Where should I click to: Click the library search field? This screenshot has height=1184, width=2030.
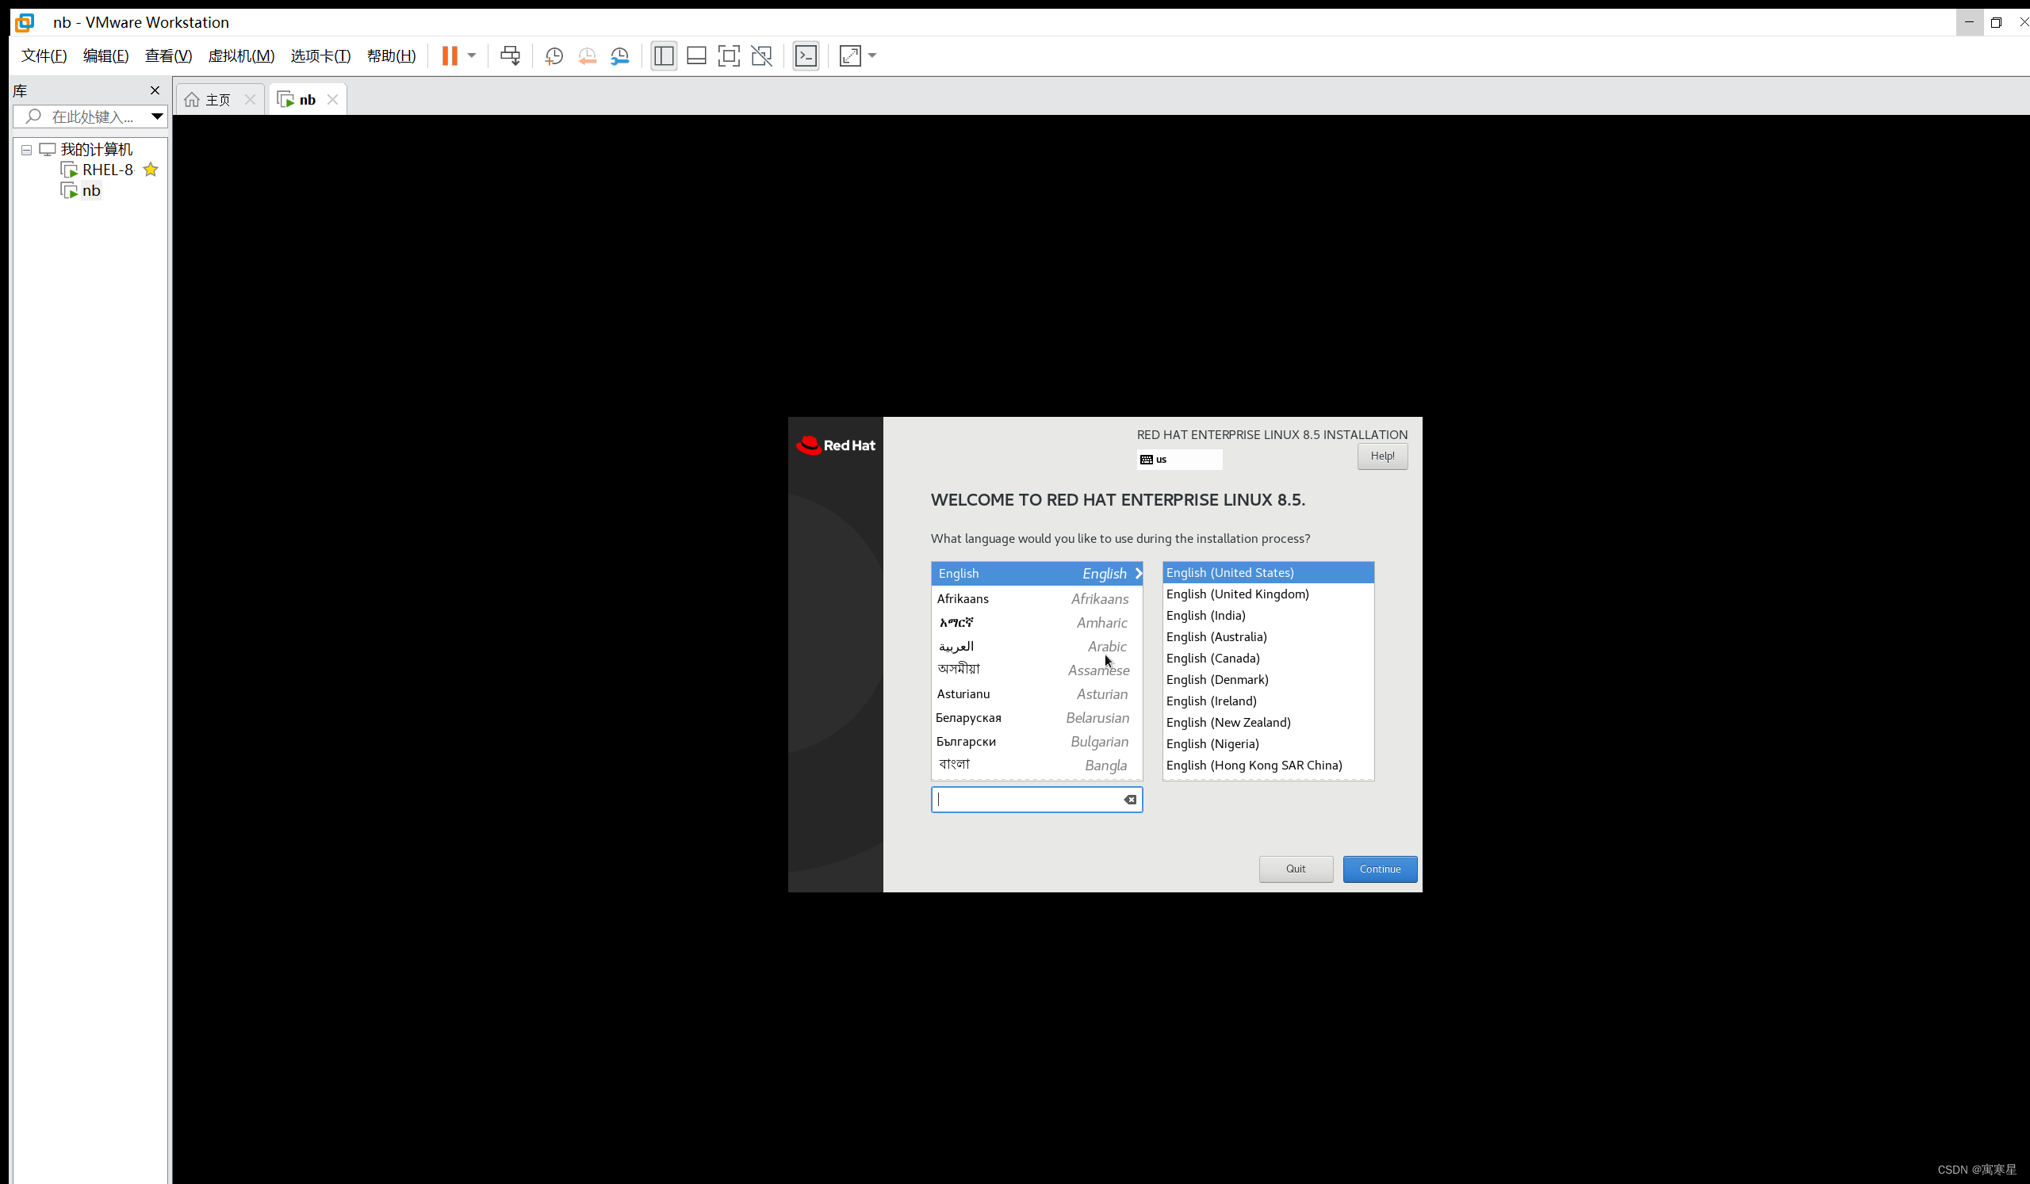(x=85, y=116)
